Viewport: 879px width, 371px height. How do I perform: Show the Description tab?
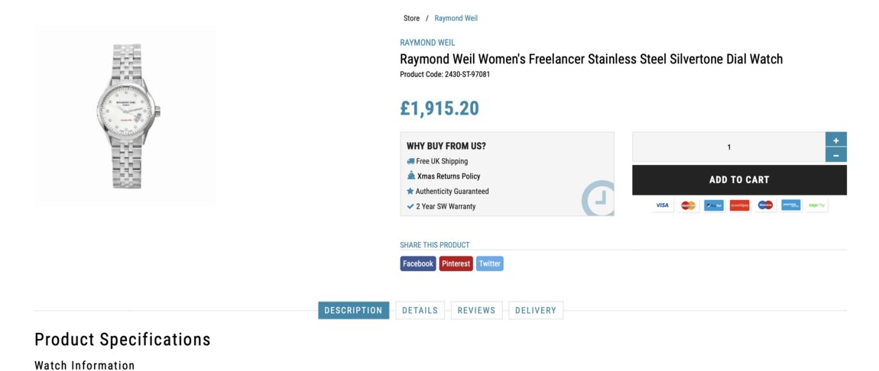[353, 311]
